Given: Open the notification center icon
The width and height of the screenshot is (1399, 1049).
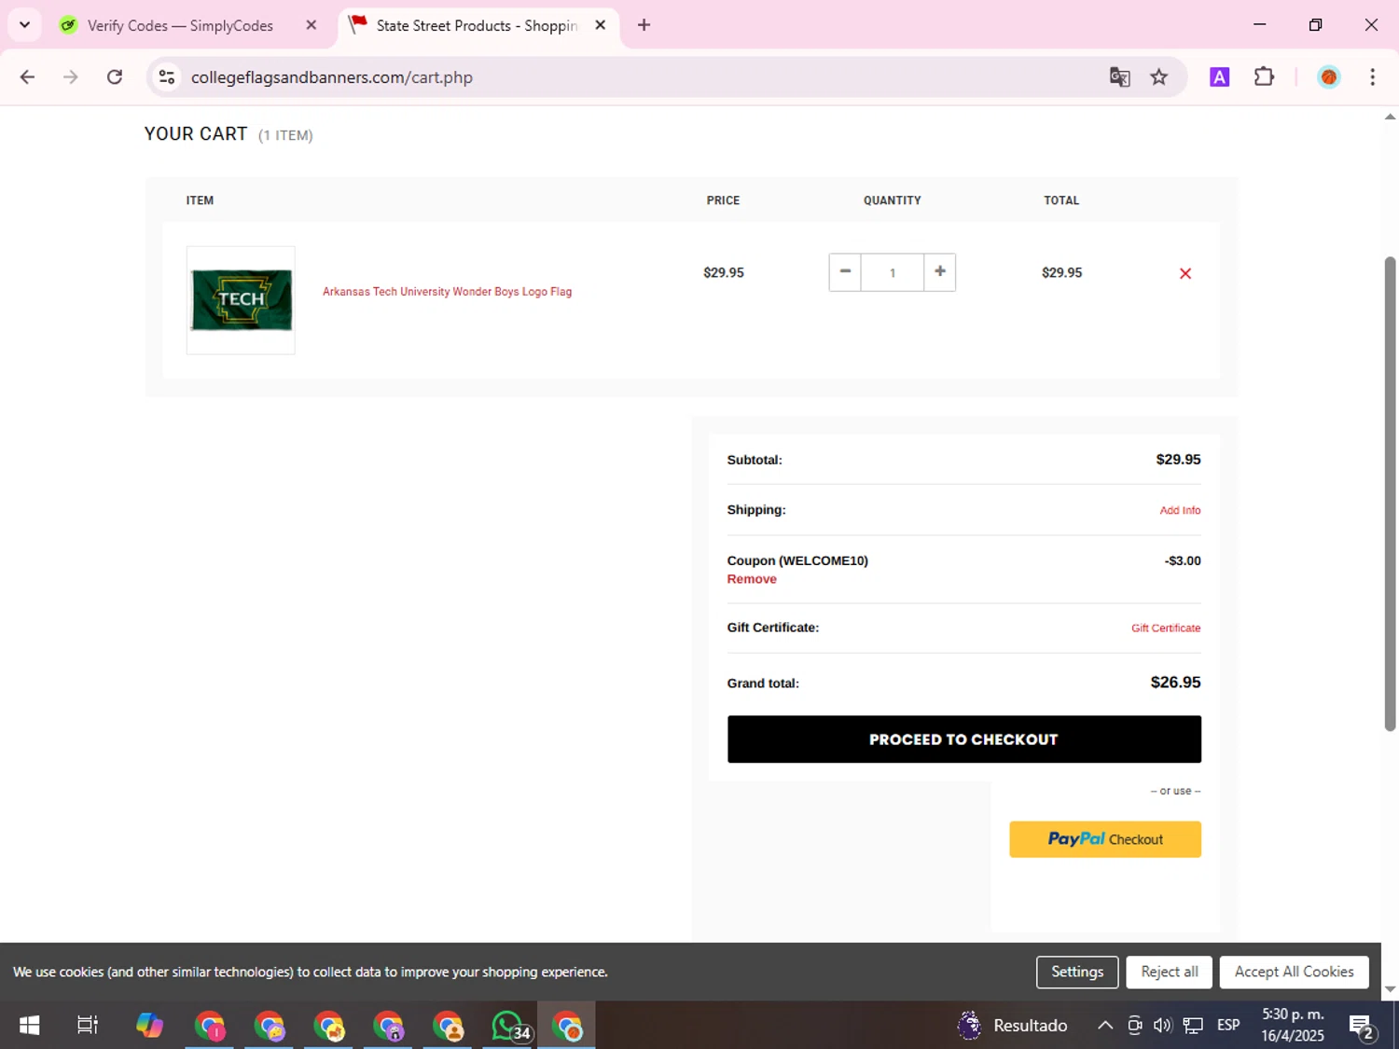Looking at the screenshot, I should [1362, 1027].
